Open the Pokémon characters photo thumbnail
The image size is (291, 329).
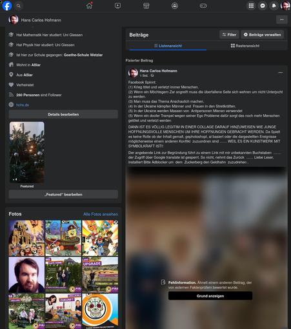point(100,238)
